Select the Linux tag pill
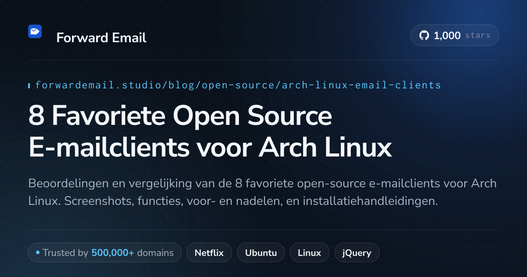The width and height of the screenshot is (527, 277). pos(309,253)
